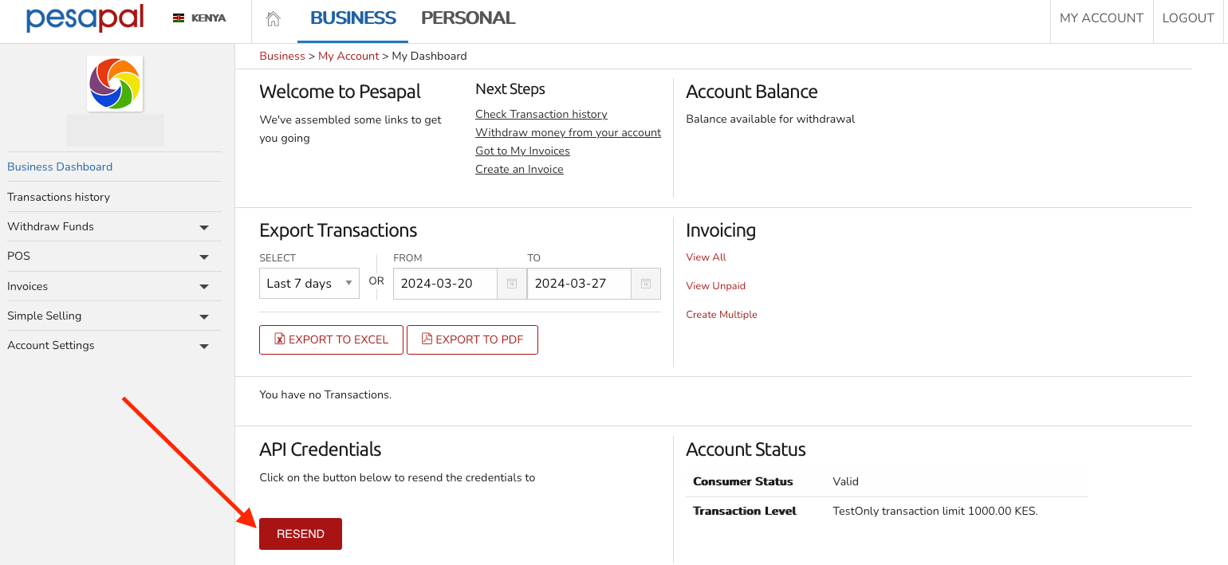Image resolution: width=1228 pixels, height=565 pixels.
Task: Expand the POS menu arrow
Action: (204, 257)
